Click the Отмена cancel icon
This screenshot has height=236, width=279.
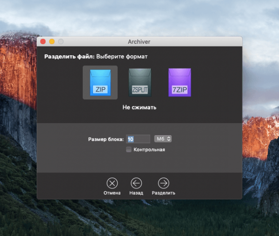click(x=112, y=183)
